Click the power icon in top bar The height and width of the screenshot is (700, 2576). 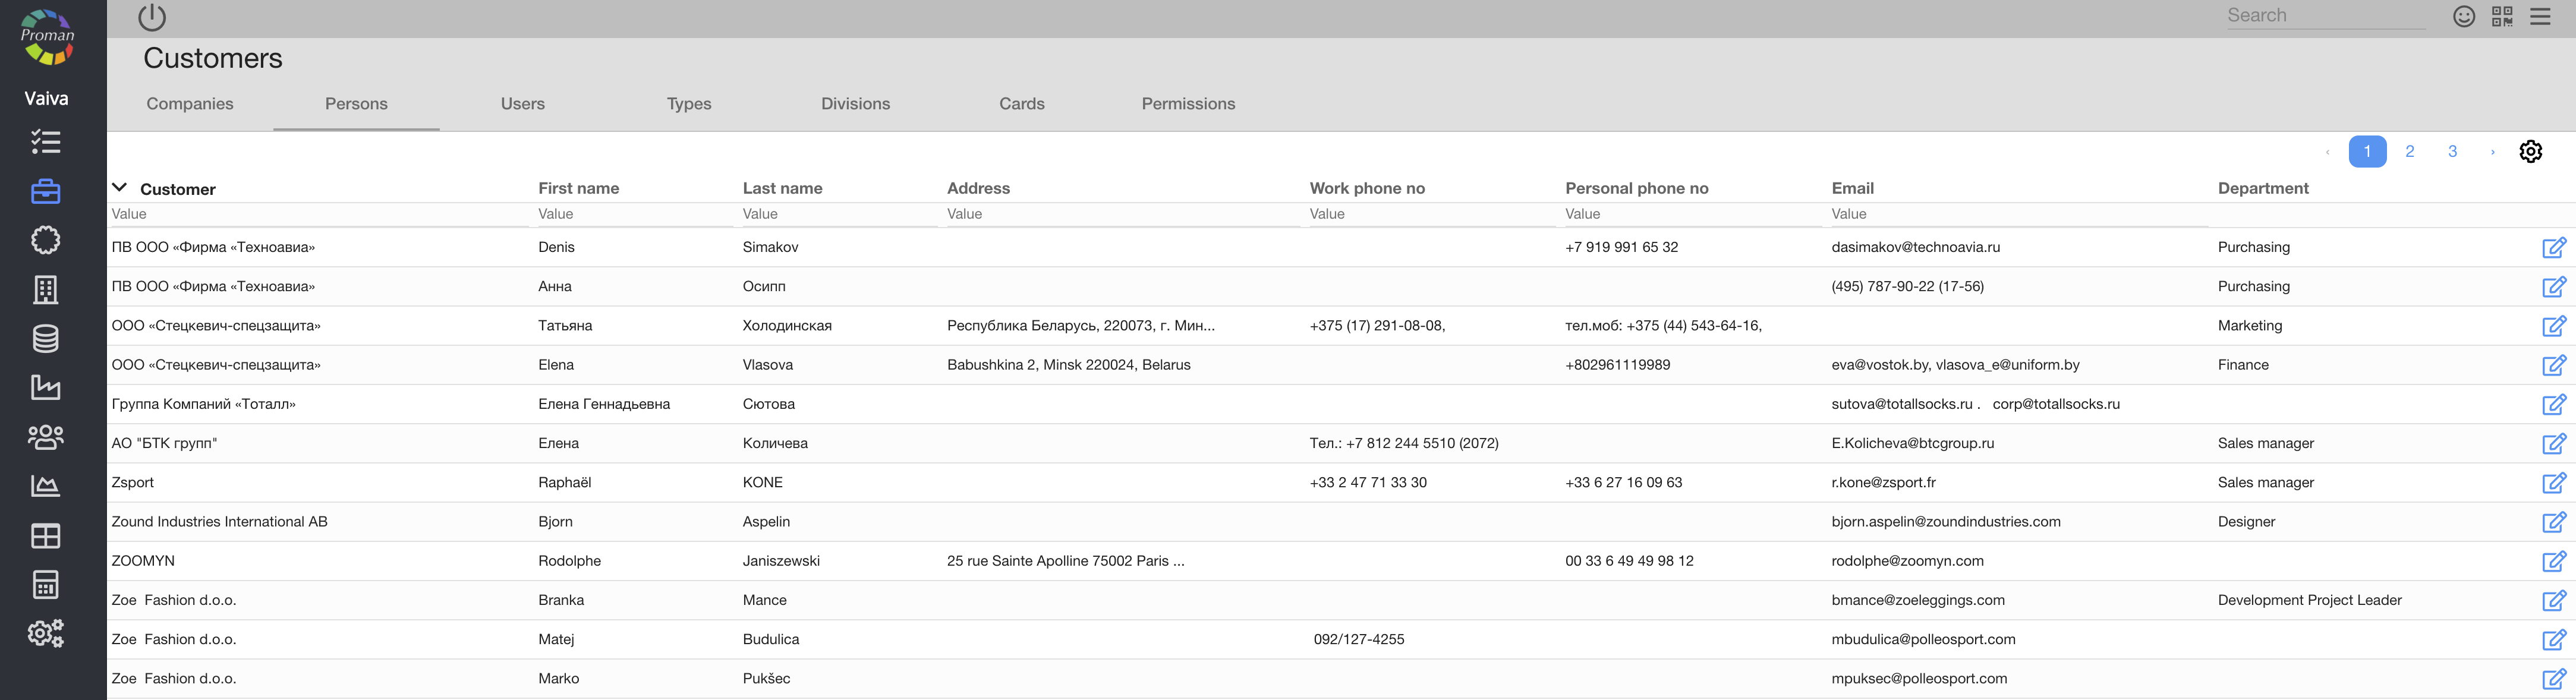pyautogui.click(x=152, y=17)
